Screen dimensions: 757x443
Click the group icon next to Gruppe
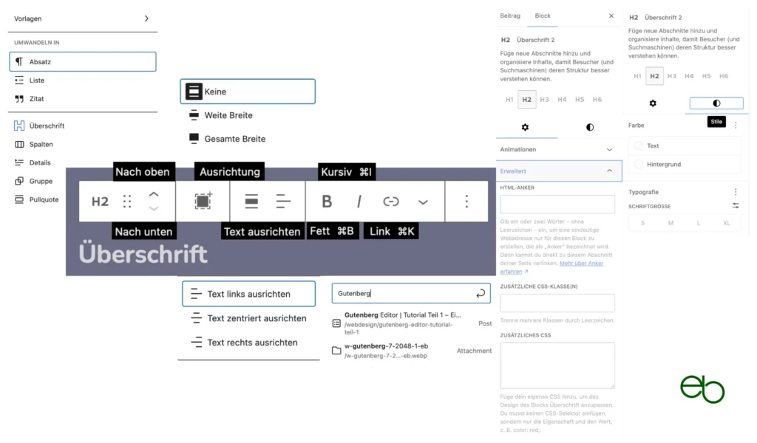click(18, 181)
